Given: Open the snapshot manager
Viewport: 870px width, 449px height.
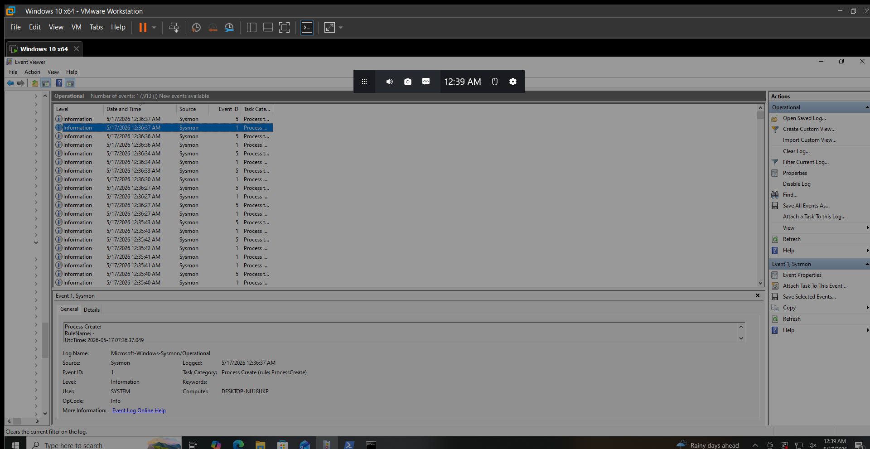Looking at the screenshot, I should coord(229,28).
